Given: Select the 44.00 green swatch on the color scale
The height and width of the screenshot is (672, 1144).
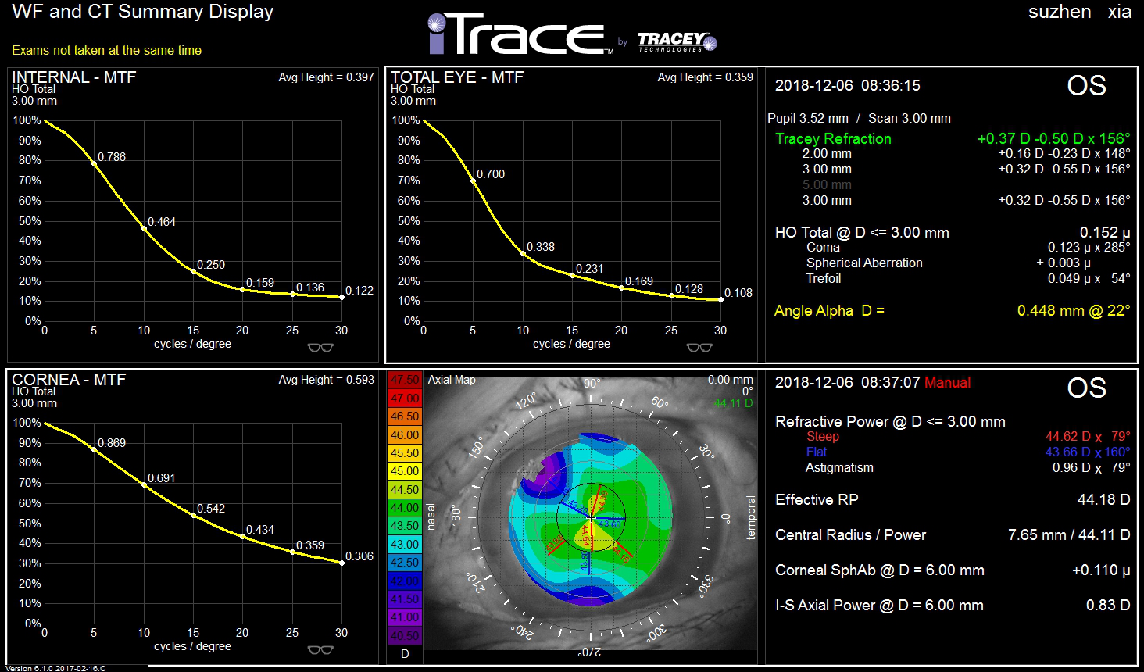Looking at the screenshot, I should [405, 508].
